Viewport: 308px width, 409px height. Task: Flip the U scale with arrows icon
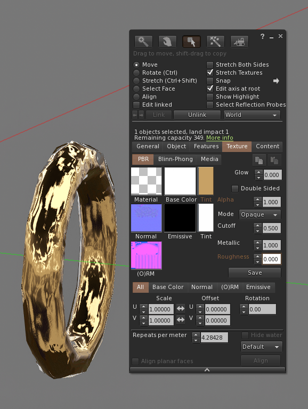(180, 309)
